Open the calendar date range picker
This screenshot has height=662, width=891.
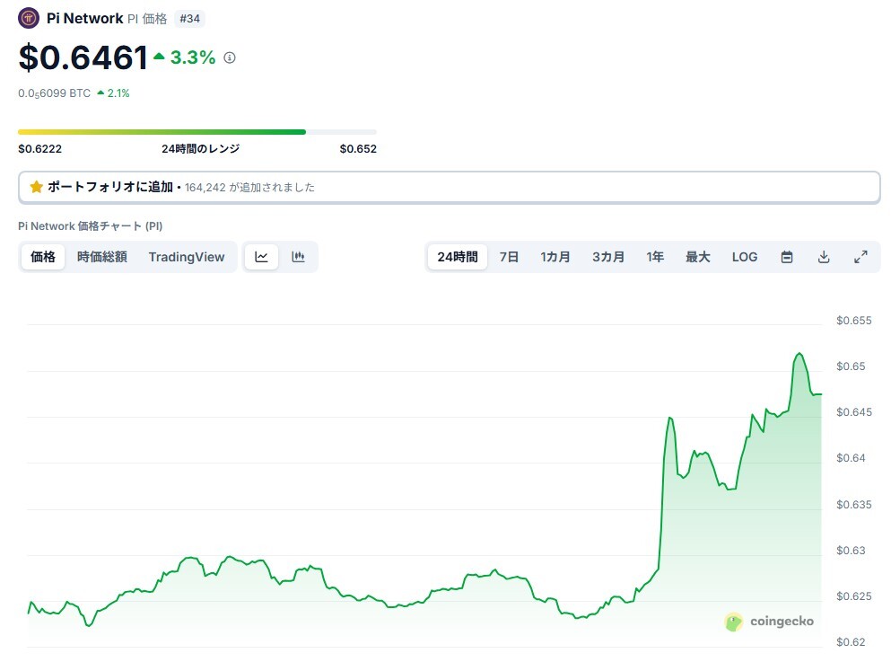[786, 257]
